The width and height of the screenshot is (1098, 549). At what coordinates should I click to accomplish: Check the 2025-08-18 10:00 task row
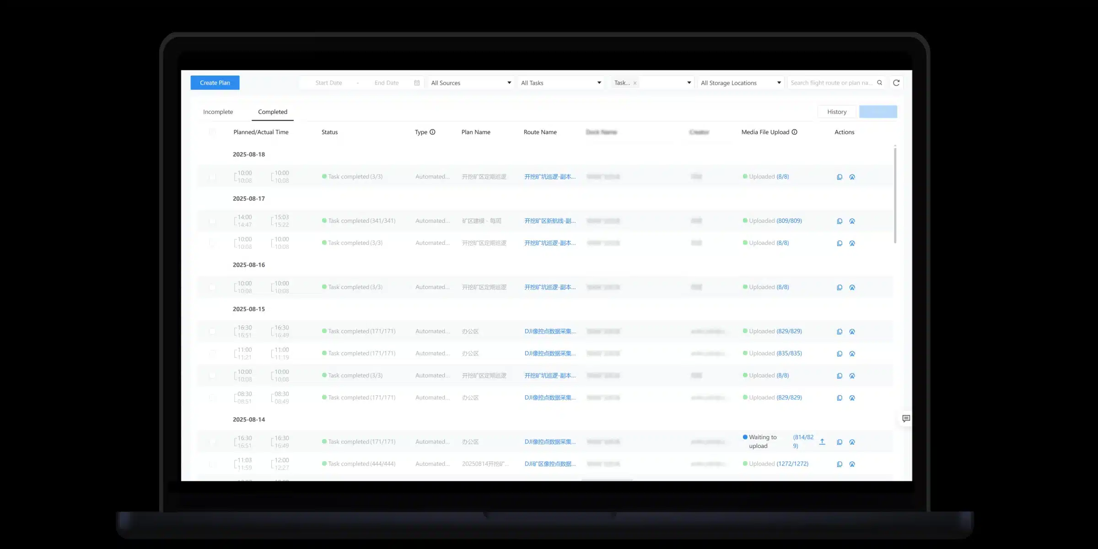pos(212,177)
